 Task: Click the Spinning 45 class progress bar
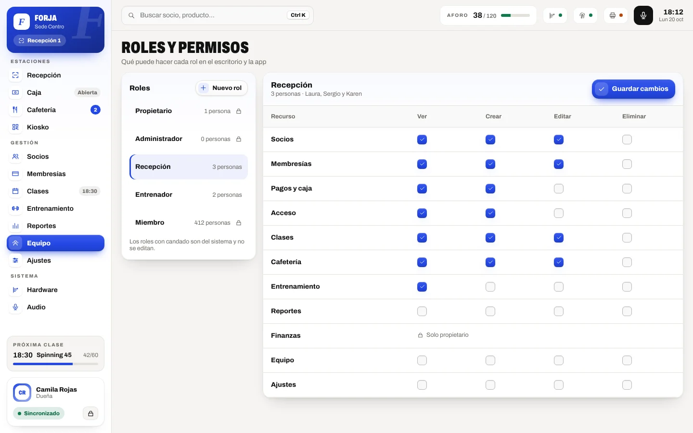point(55,364)
